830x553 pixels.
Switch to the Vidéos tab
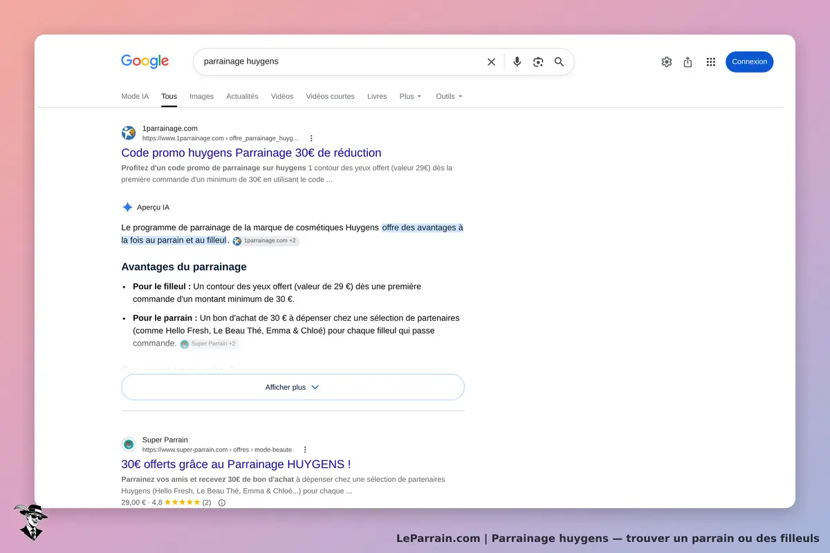(x=282, y=96)
